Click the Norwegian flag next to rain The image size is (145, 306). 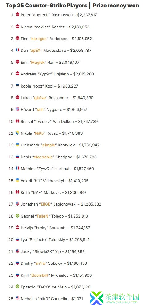(18, 109)
